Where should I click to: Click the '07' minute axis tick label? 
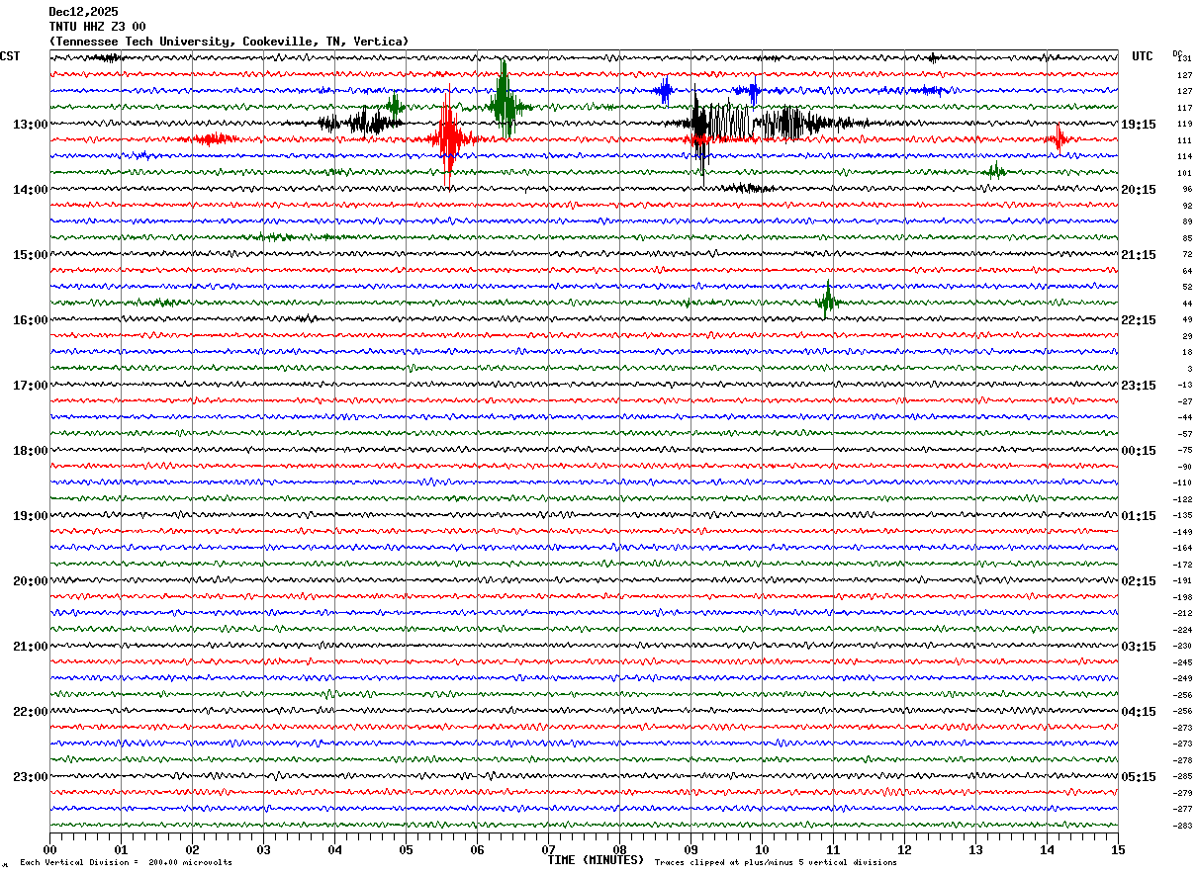[x=548, y=850]
